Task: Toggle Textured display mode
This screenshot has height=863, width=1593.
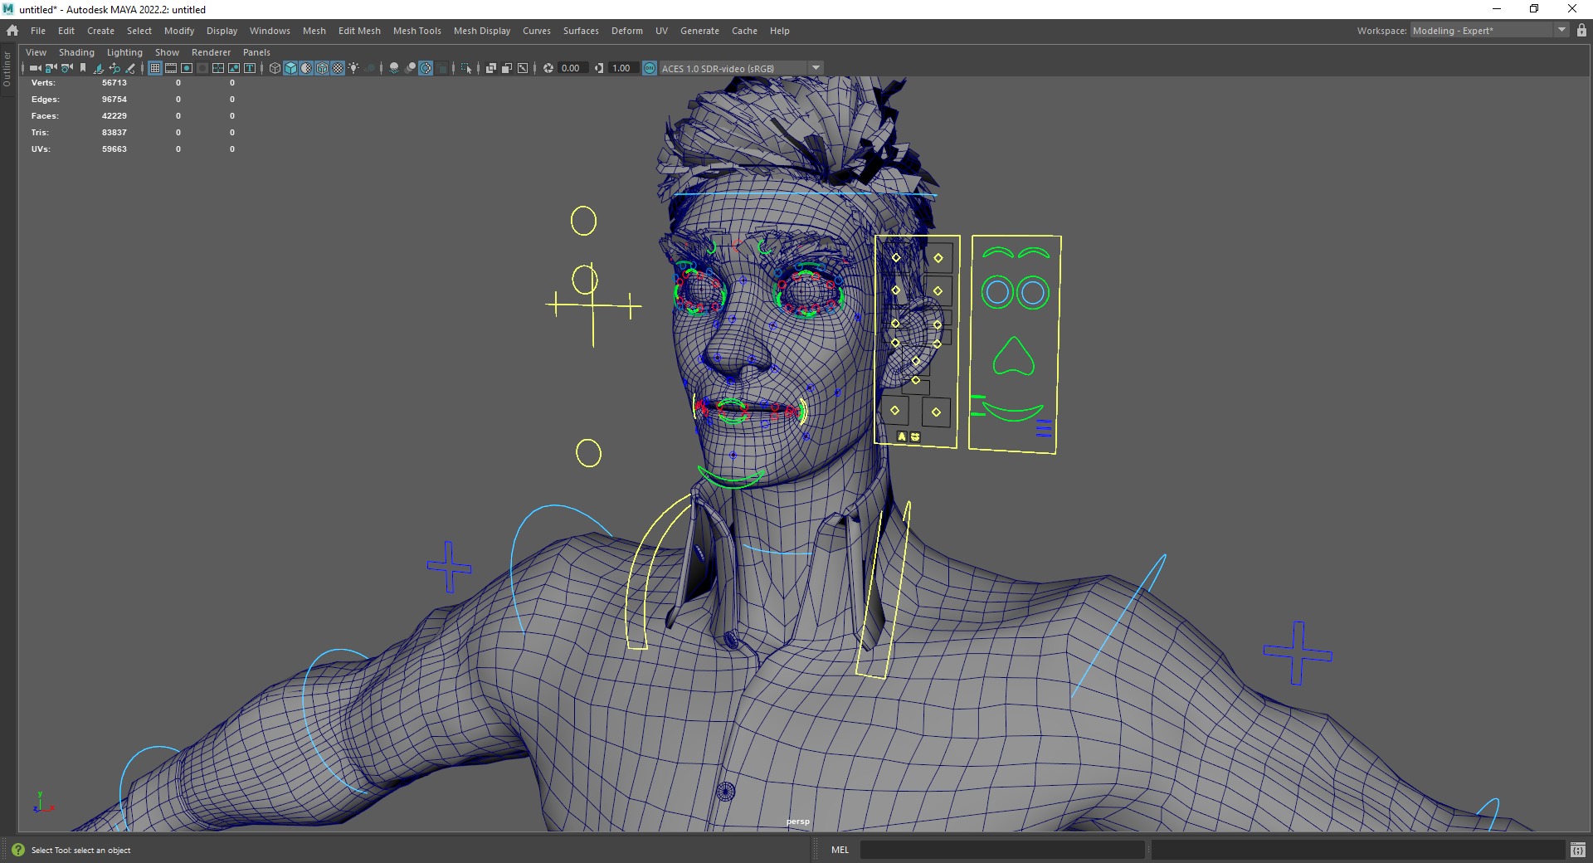Action: pyautogui.click(x=338, y=68)
